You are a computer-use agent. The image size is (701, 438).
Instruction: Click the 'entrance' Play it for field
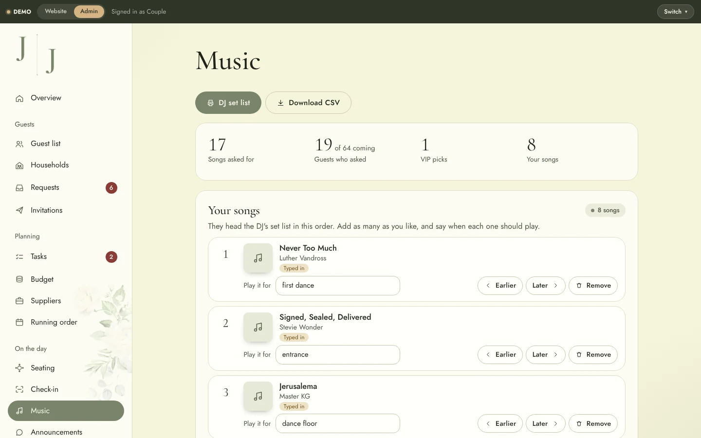pos(338,355)
